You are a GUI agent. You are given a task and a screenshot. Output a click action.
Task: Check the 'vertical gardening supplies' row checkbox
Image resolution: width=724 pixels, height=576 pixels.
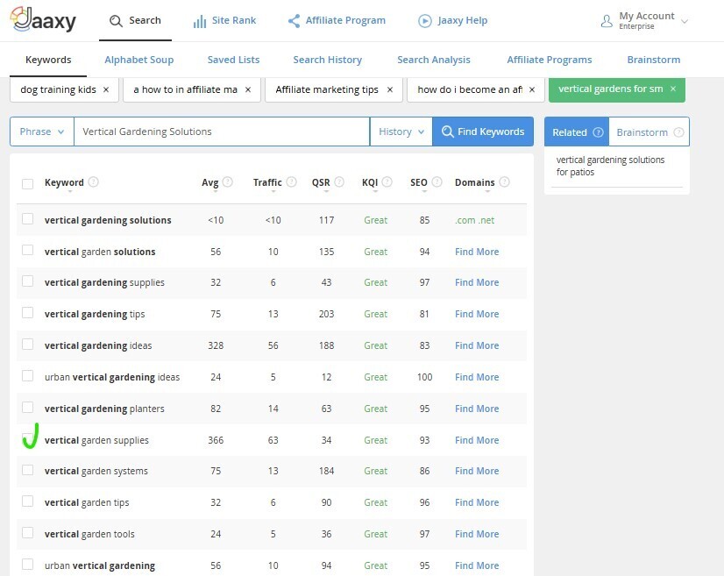28,281
